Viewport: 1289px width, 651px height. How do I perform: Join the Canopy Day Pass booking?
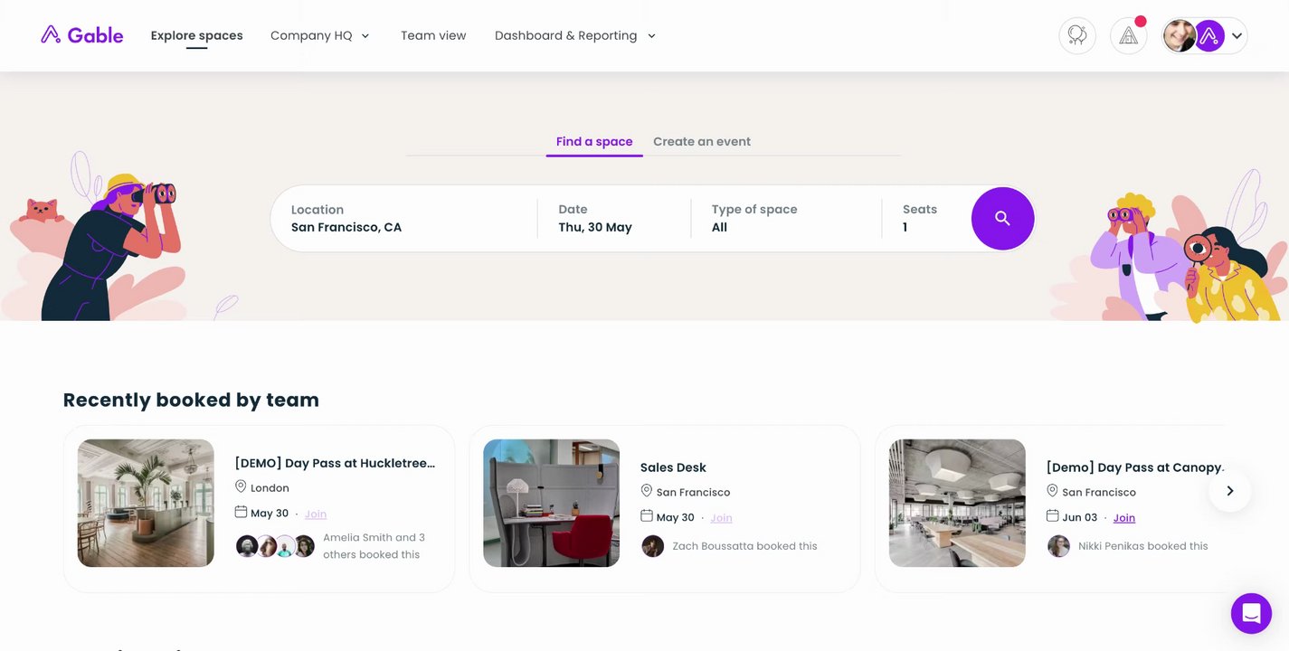(x=1123, y=518)
